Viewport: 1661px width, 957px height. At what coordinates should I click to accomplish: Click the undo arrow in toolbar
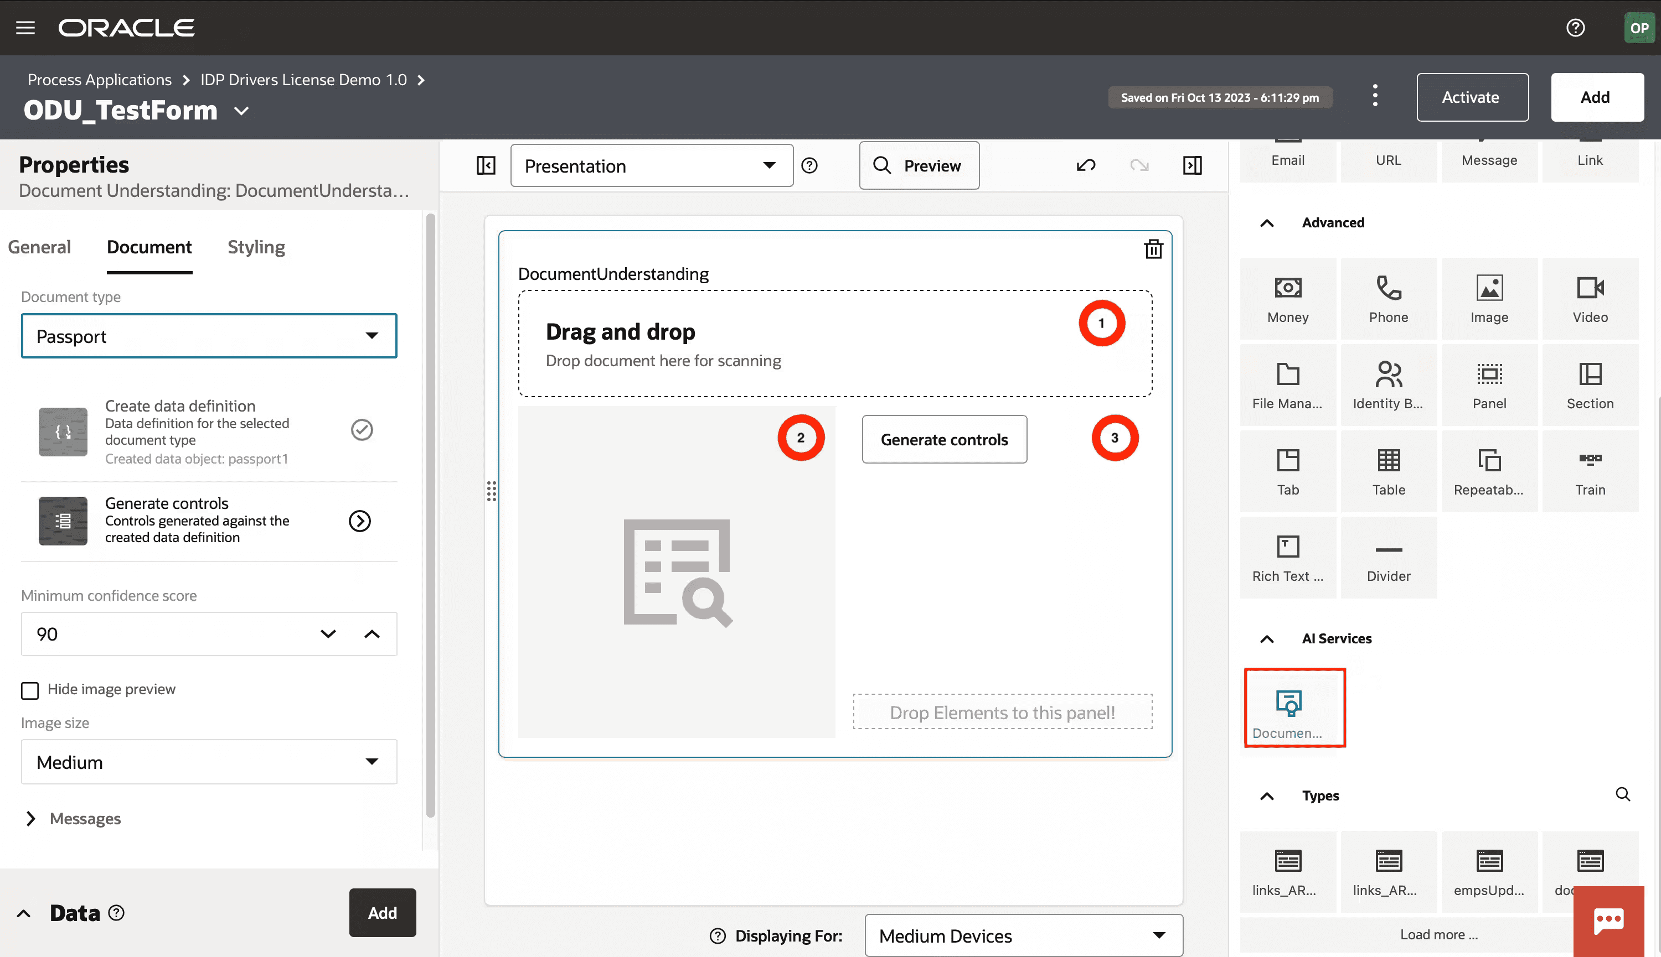(1086, 165)
